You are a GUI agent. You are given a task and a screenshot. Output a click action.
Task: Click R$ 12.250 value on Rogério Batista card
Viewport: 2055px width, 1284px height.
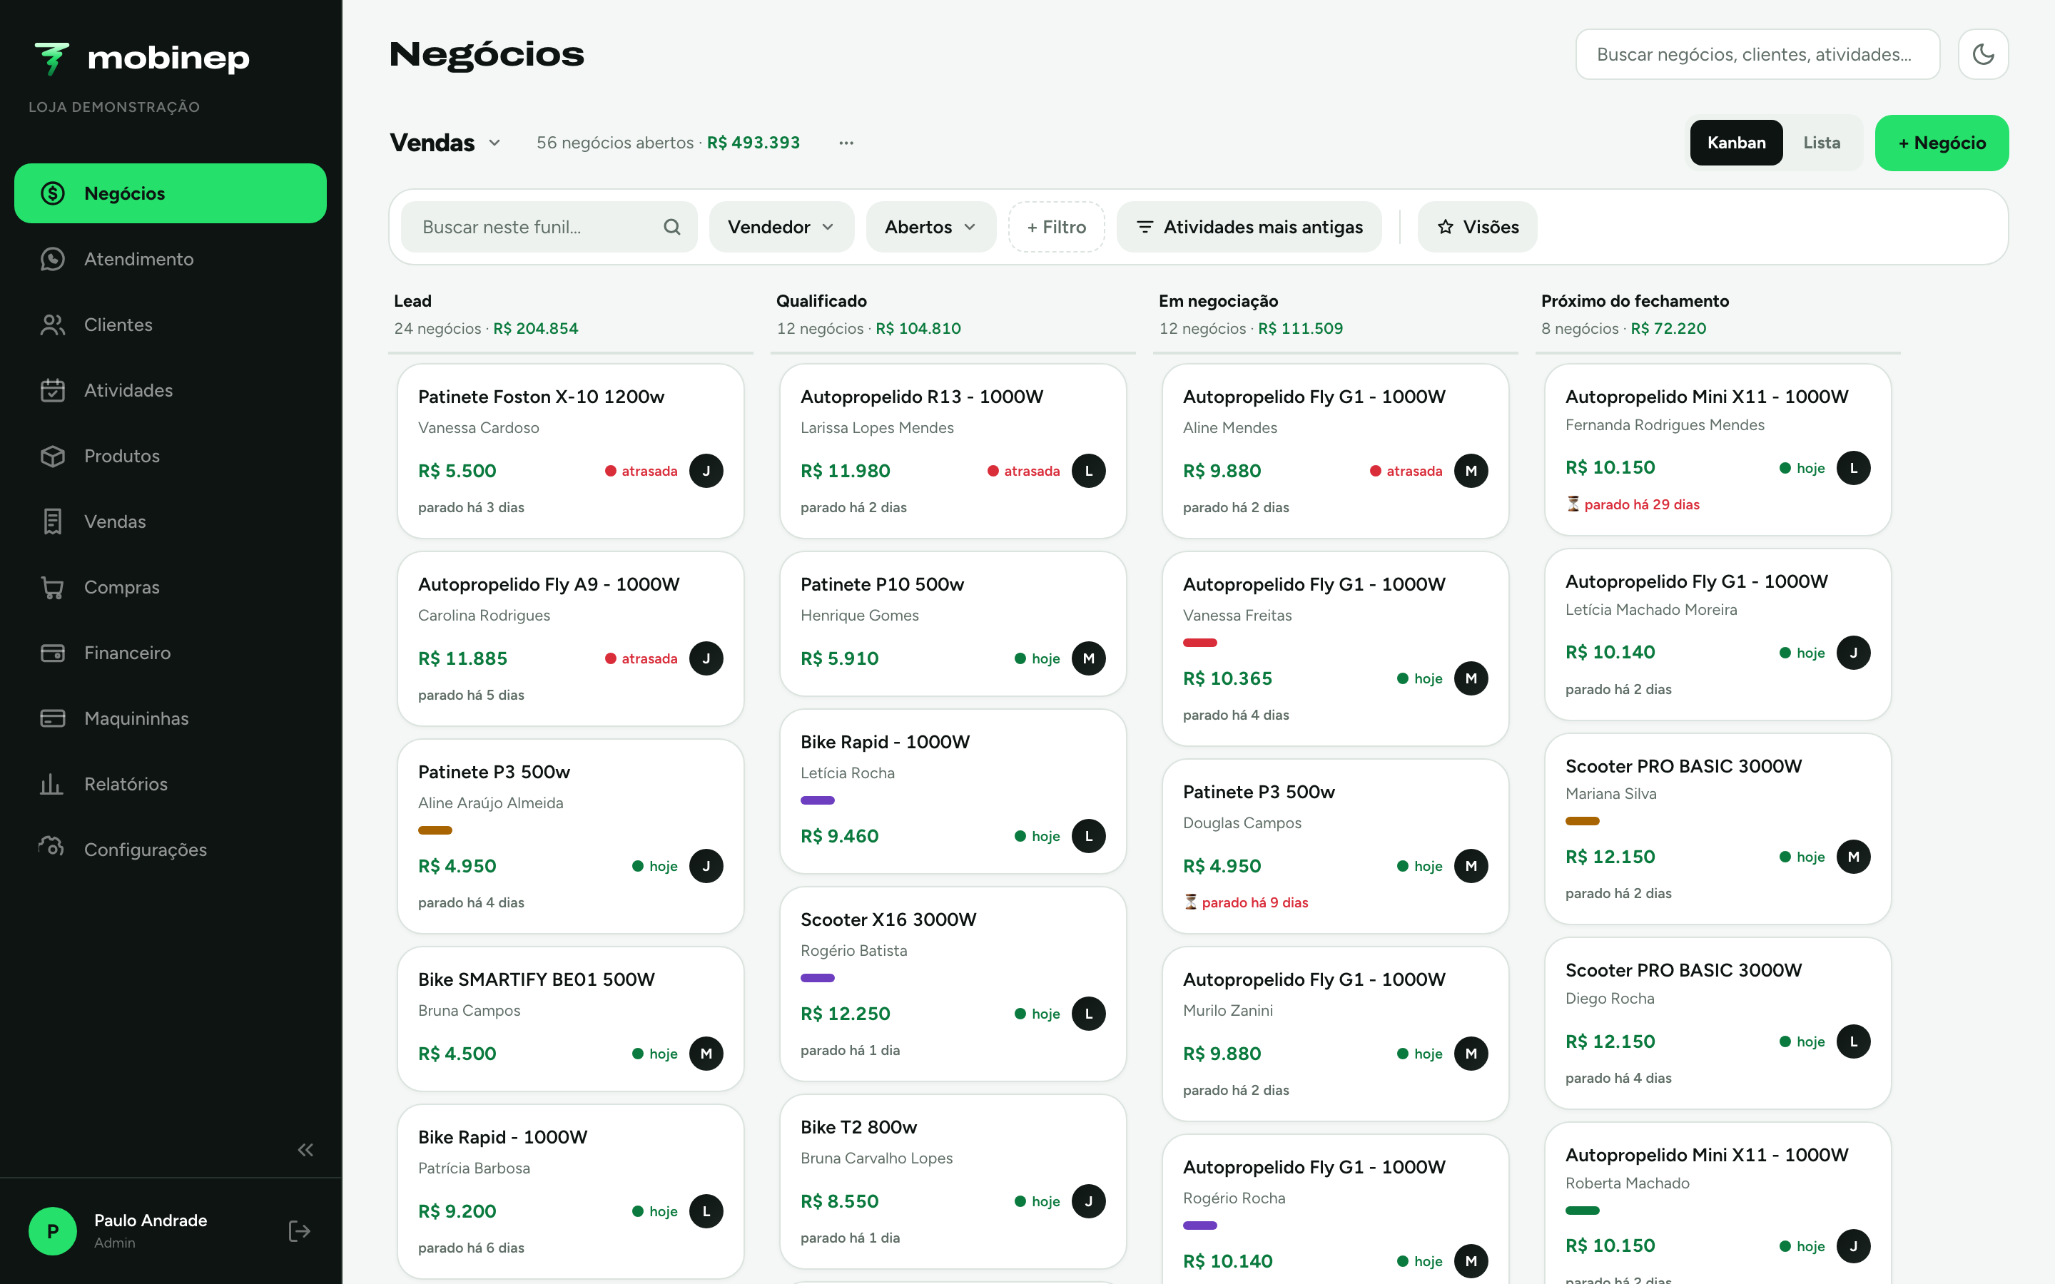(845, 1014)
